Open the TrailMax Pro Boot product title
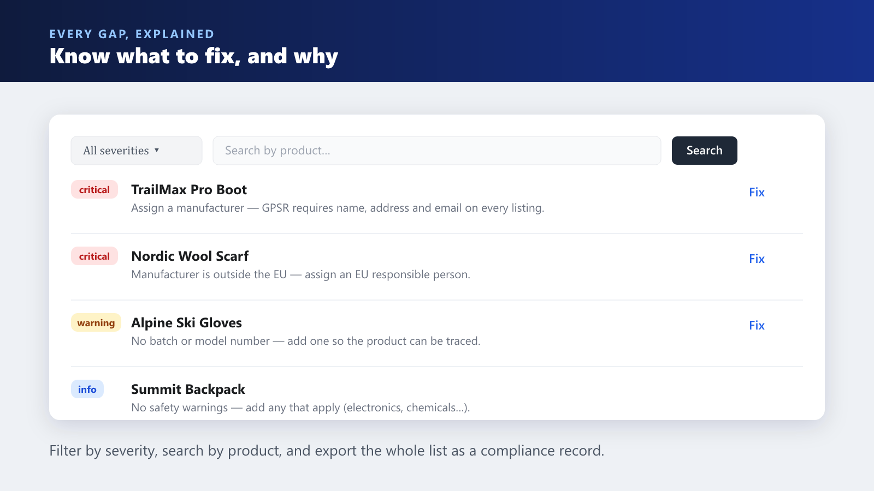The height and width of the screenshot is (491, 874). pyautogui.click(x=189, y=189)
